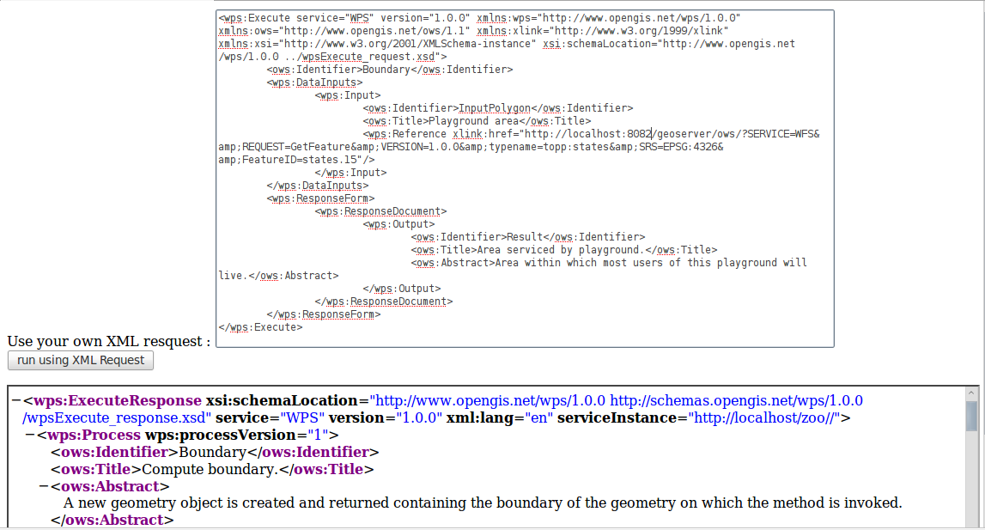Viewport: 985px width, 530px height.
Task: Click the Use your own XML resquest label
Action: click(x=109, y=341)
